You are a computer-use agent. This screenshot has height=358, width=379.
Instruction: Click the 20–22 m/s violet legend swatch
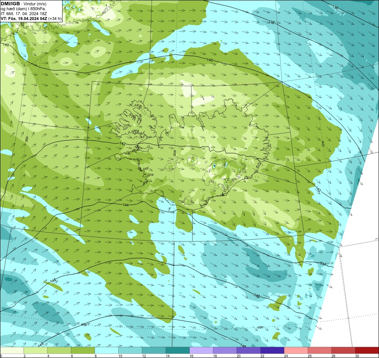(x=249, y=350)
